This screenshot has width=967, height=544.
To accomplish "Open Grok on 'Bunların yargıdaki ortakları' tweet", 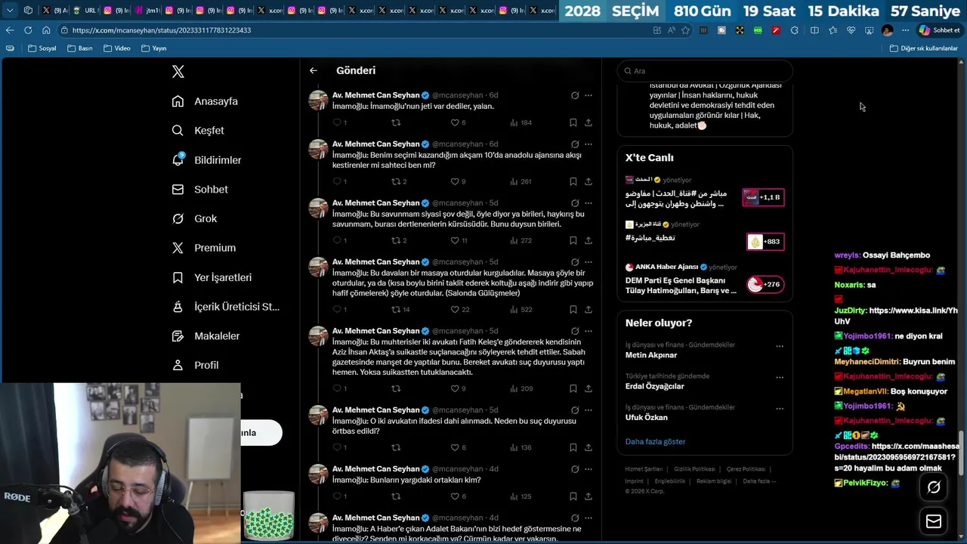I will [575, 469].
